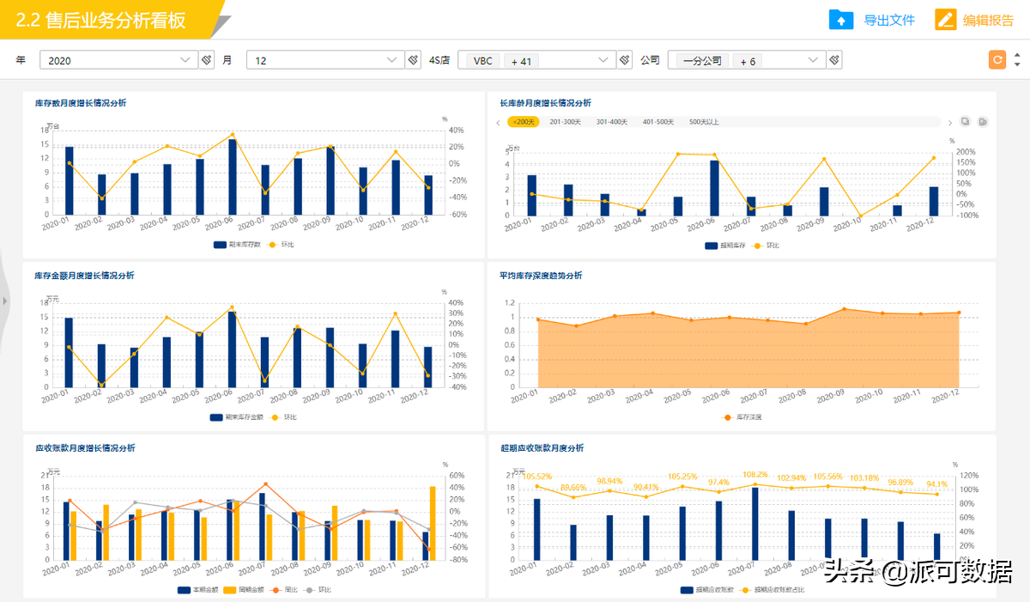Click the down arrow beside the refresh button
The height and width of the screenshot is (602, 1030).
pos(1017,65)
